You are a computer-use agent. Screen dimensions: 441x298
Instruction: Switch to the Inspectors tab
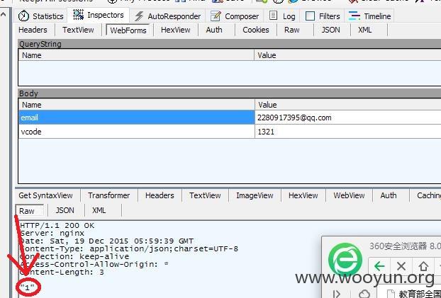pos(99,15)
